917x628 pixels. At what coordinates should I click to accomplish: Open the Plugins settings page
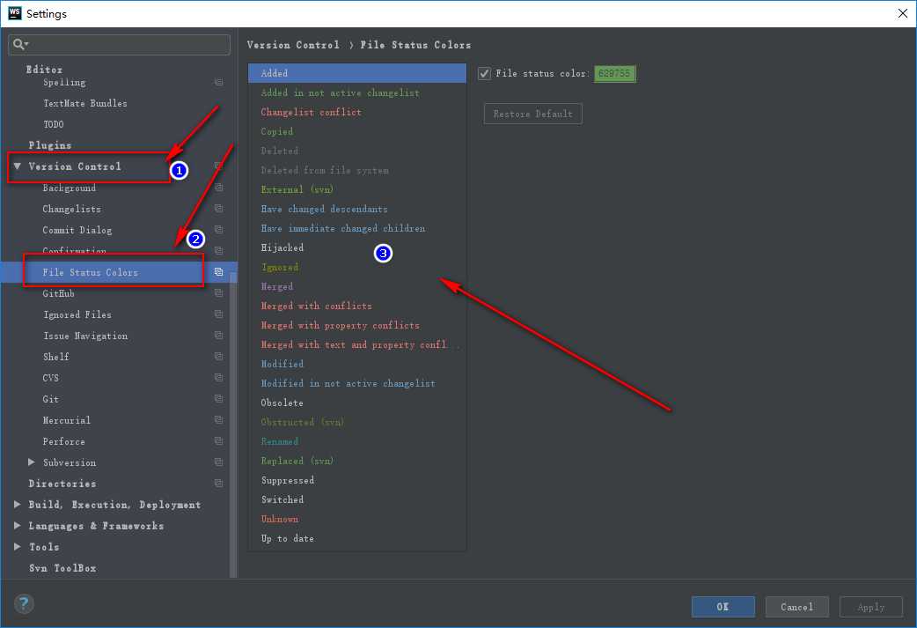pos(49,145)
